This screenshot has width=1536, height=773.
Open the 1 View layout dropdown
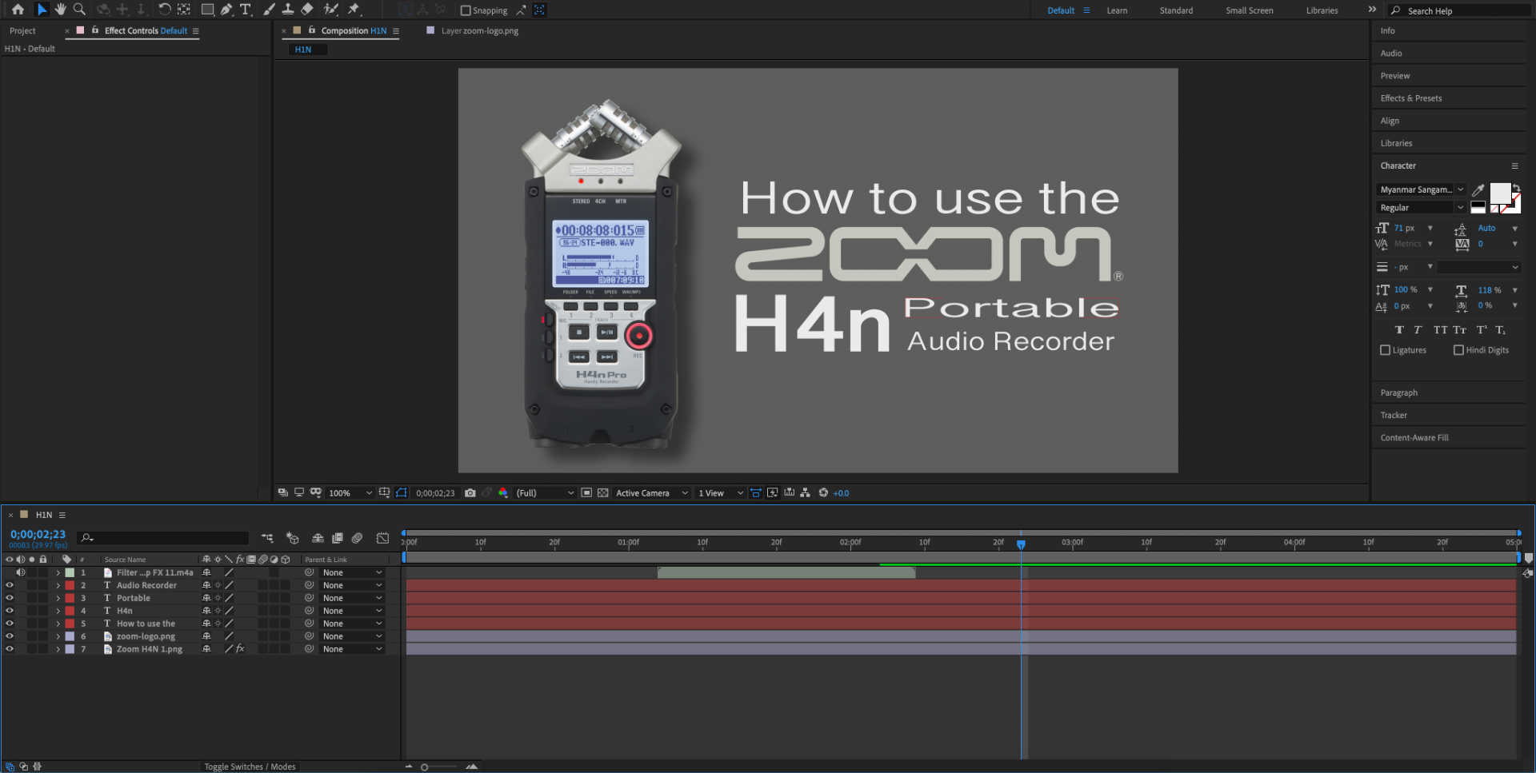click(x=721, y=493)
